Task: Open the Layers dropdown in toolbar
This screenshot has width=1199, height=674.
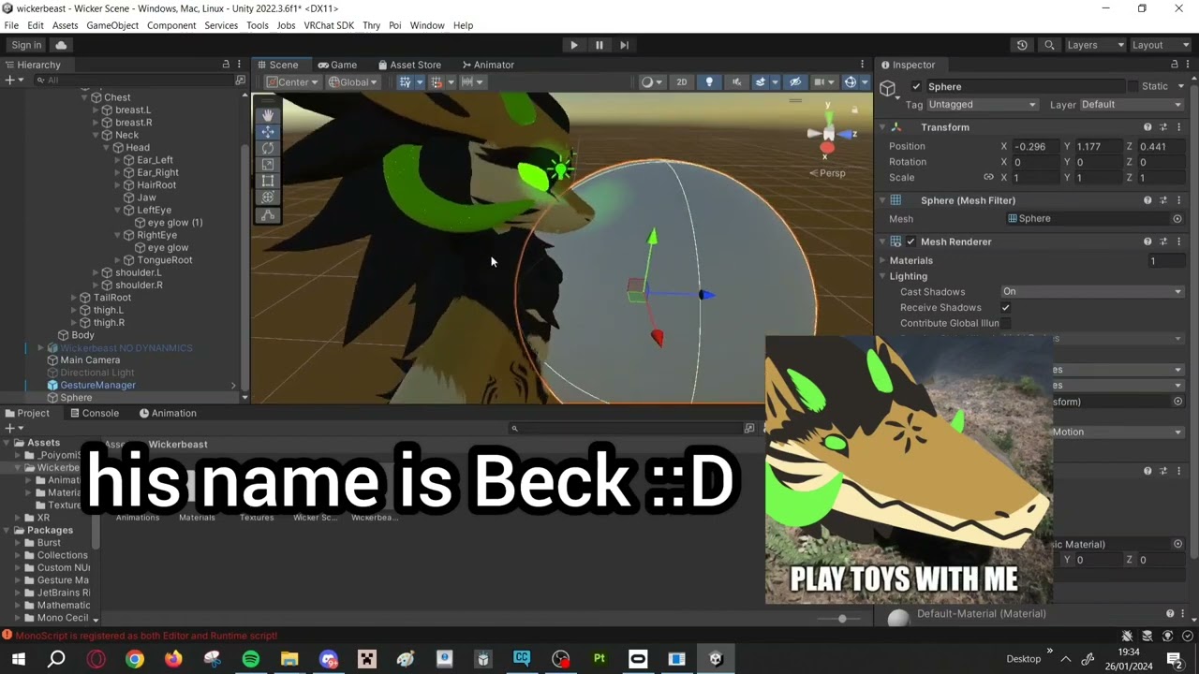Action: [x=1093, y=45]
